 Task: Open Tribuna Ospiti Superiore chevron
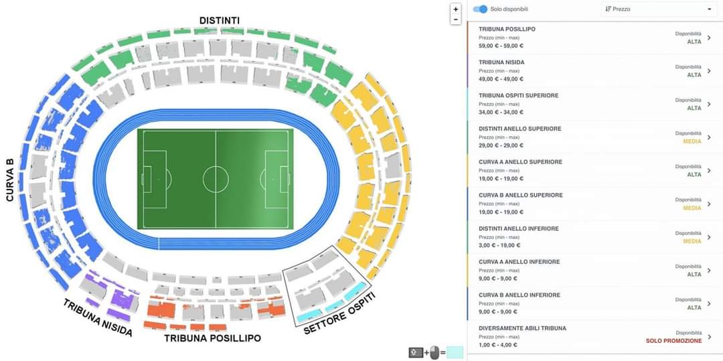[x=709, y=104]
